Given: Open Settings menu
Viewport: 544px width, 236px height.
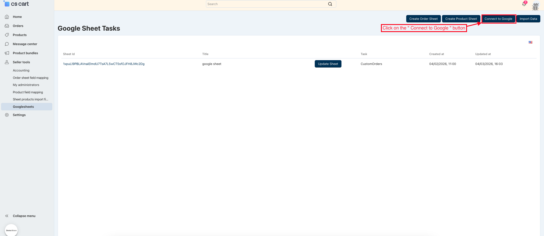Looking at the screenshot, I should click(x=19, y=115).
